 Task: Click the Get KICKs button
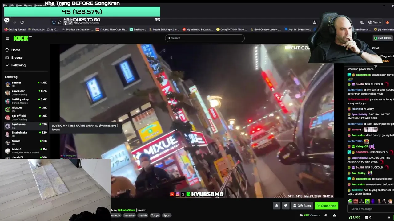383,38
